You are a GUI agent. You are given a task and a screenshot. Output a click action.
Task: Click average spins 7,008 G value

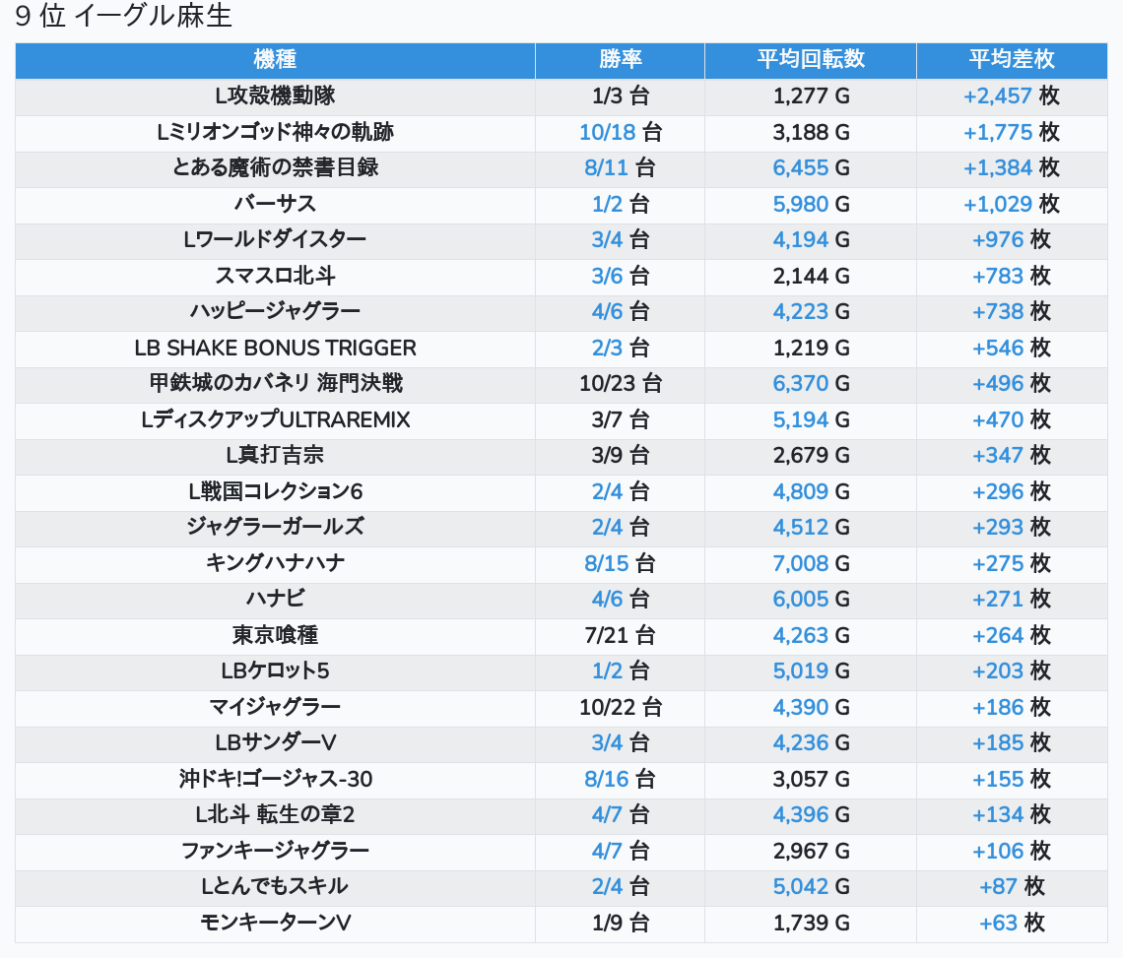pyautogui.click(x=811, y=563)
